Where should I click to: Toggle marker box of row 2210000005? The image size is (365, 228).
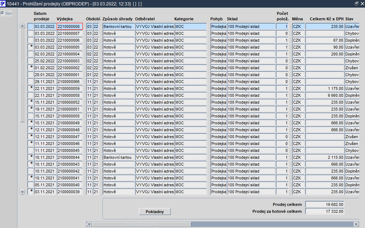click(x=31, y=47)
